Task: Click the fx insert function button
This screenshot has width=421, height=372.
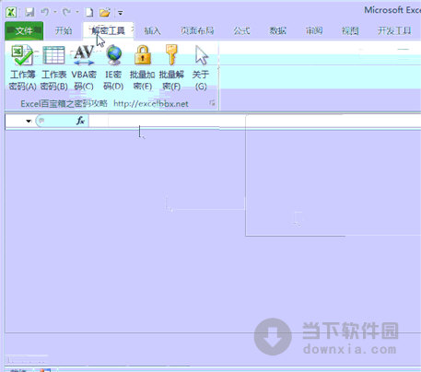Action: pyautogui.click(x=80, y=121)
